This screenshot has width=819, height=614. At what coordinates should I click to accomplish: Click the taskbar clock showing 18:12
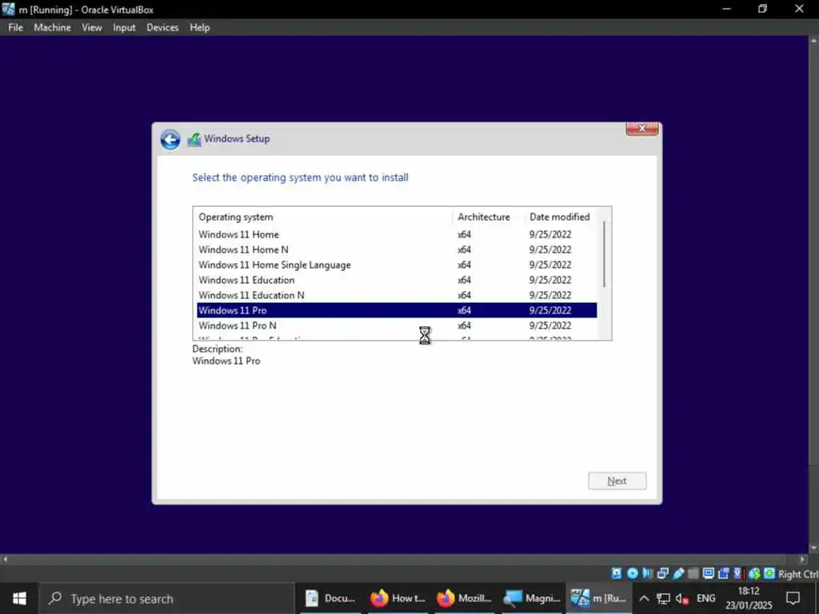coord(749,598)
